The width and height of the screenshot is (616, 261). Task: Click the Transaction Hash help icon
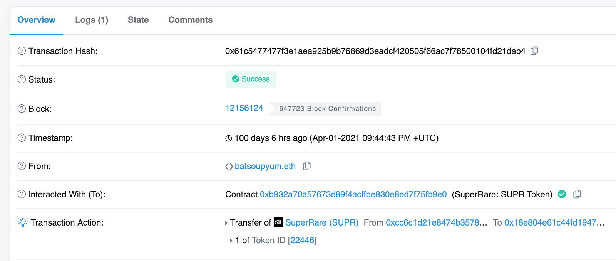pyautogui.click(x=22, y=51)
